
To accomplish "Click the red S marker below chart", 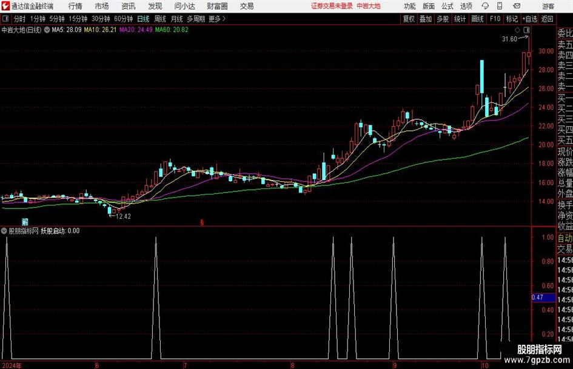I will 202,222.
